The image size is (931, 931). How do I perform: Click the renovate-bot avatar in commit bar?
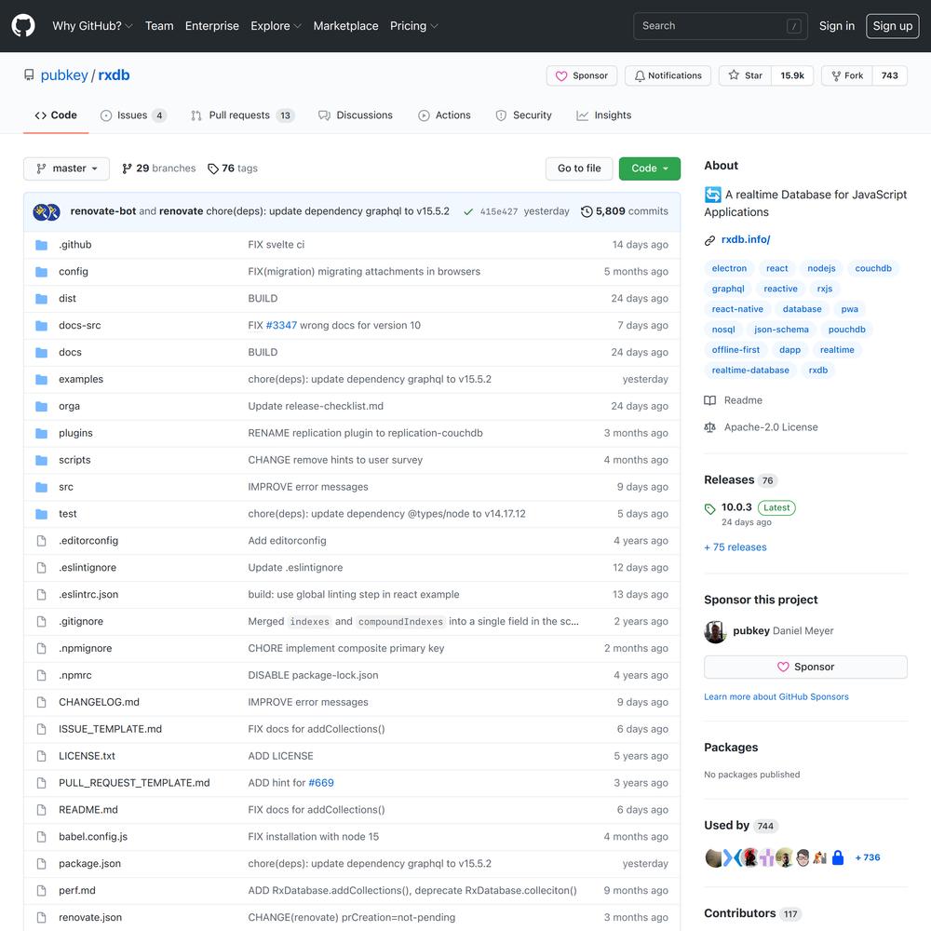pos(41,211)
